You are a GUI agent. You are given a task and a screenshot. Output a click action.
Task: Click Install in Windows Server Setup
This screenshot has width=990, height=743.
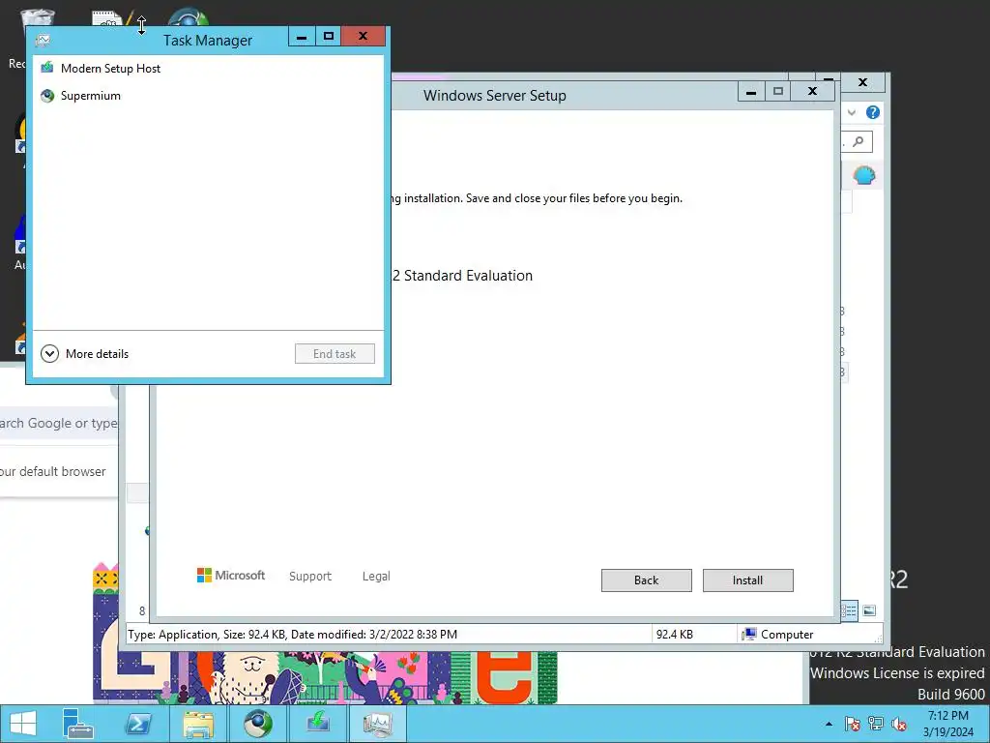(747, 580)
